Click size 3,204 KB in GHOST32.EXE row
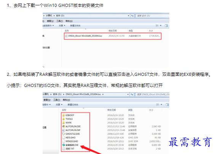215x154 pixels. [x=156, y=134]
